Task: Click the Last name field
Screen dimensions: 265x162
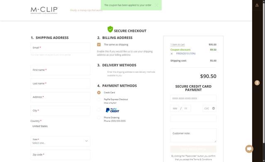Action: click(60, 83)
